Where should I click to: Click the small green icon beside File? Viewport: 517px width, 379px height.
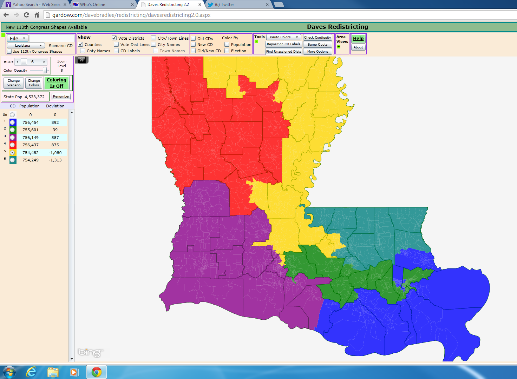(x=3, y=35)
